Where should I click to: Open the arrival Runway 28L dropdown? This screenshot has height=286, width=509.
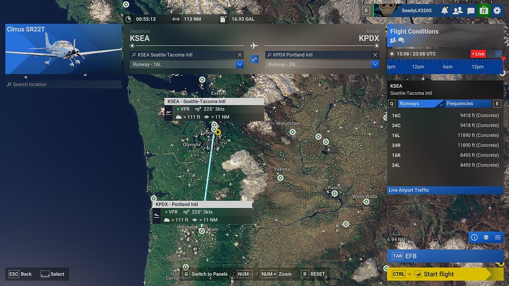[x=375, y=64]
